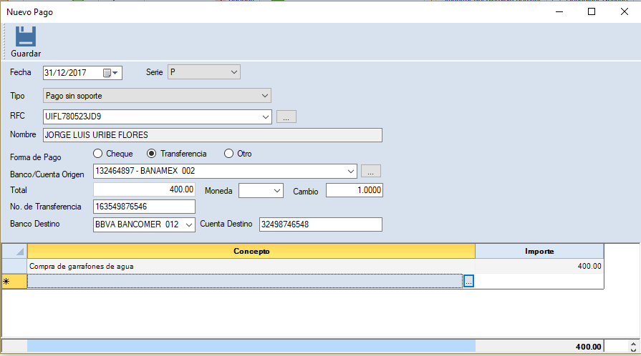Click the ellipsis button in Concepto row

click(x=468, y=282)
